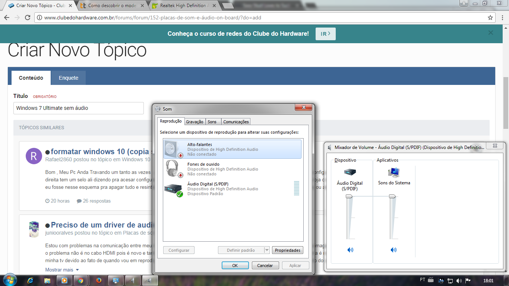
Task: Click the network tray icon
Action: [450, 280]
